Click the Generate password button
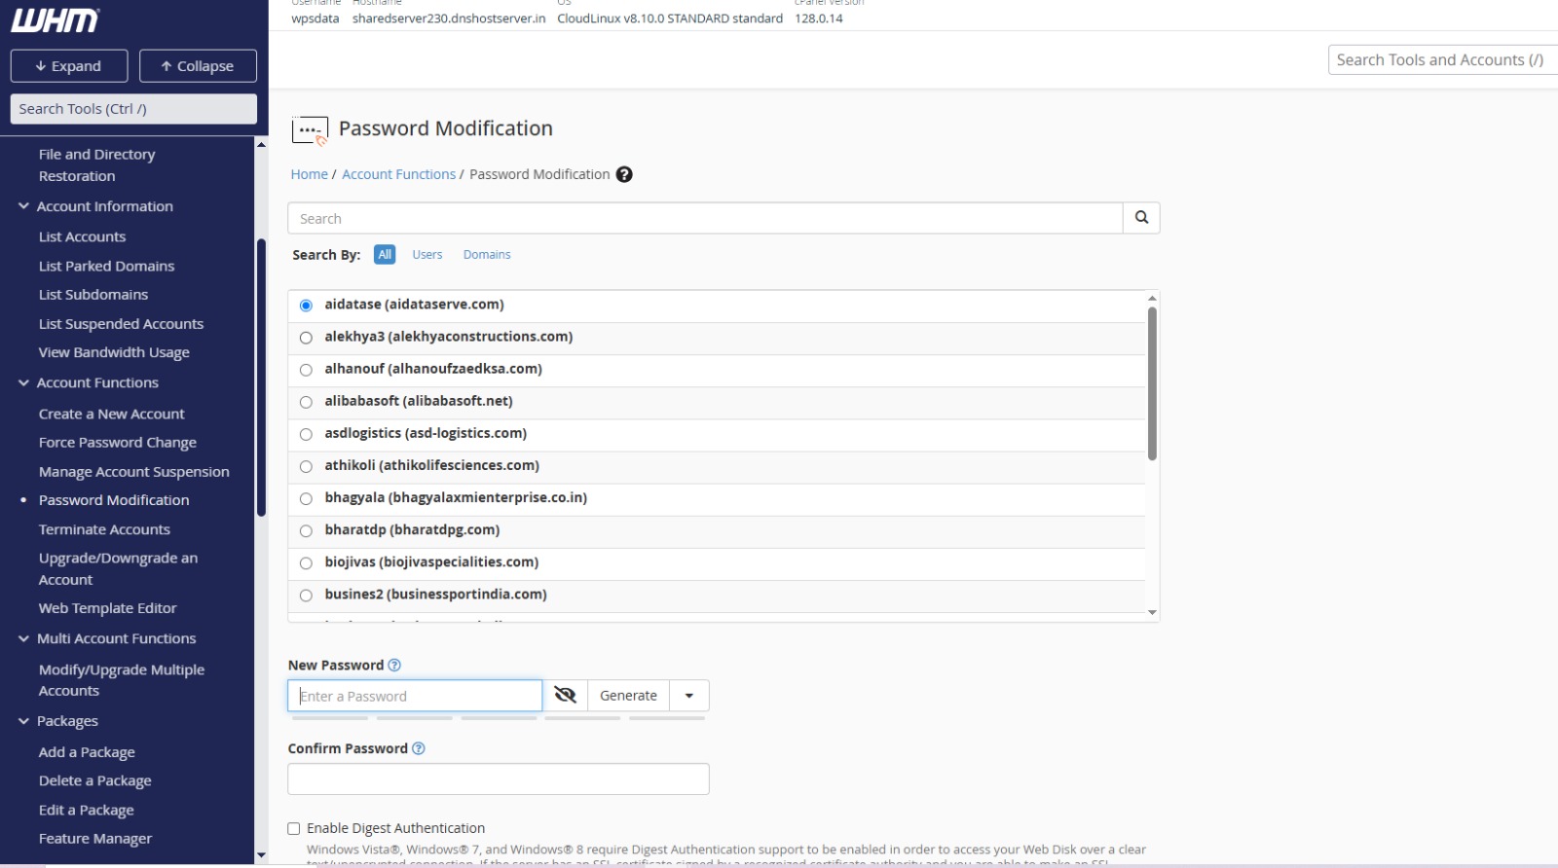 click(x=628, y=696)
